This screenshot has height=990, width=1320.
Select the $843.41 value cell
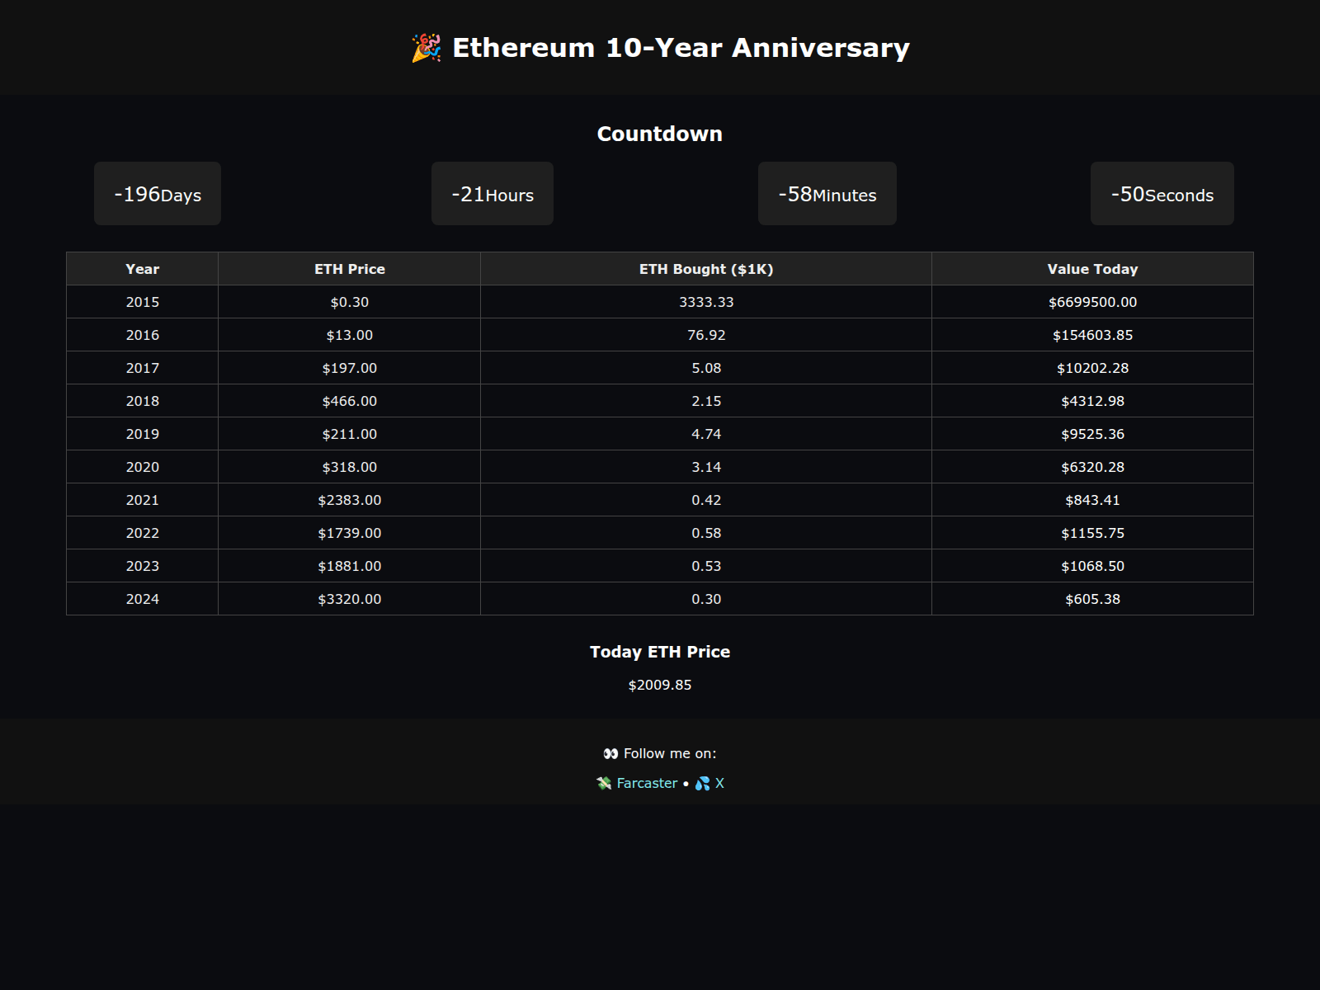(x=1093, y=500)
